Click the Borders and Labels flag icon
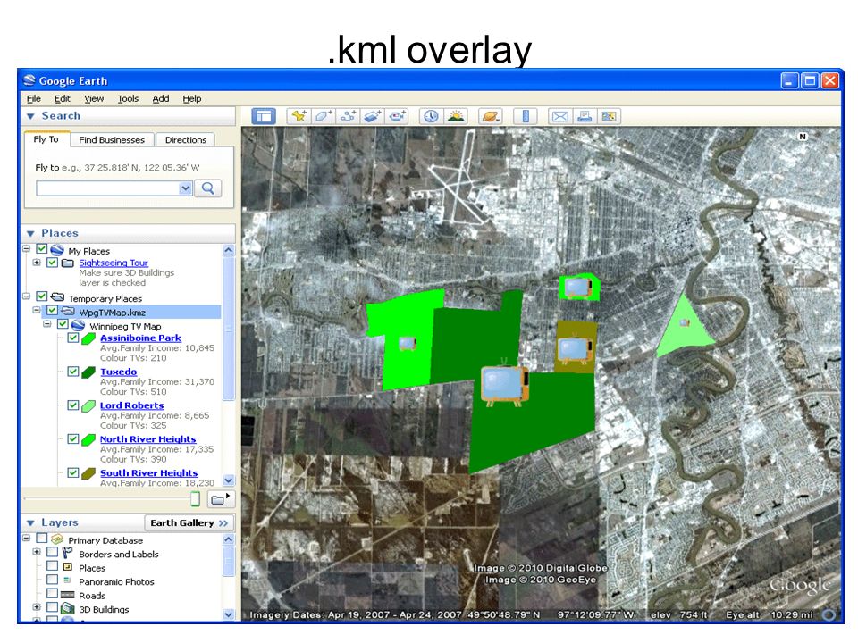858x643 pixels. pyautogui.click(x=67, y=553)
